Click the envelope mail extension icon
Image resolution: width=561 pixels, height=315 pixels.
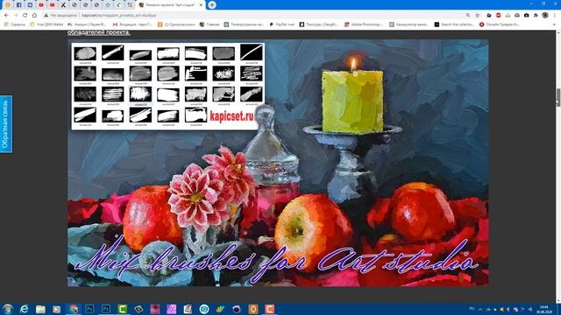(x=517, y=16)
